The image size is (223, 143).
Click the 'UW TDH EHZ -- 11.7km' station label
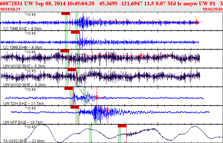24,104
